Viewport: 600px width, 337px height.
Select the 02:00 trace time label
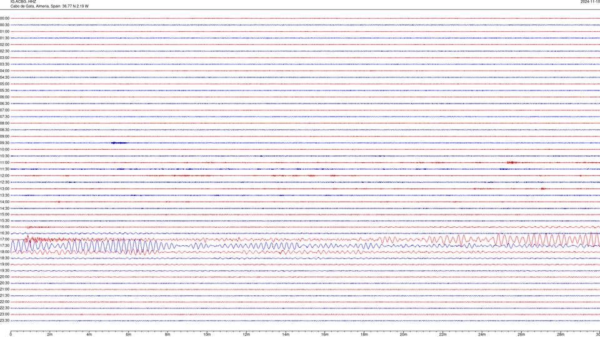pyautogui.click(x=4, y=45)
